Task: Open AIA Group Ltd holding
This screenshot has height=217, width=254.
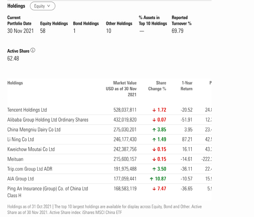Action: tap(20, 179)
